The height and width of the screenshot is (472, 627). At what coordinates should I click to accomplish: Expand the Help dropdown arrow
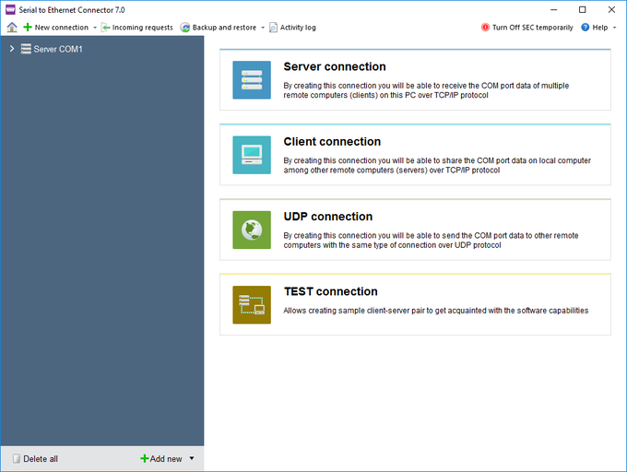615,28
